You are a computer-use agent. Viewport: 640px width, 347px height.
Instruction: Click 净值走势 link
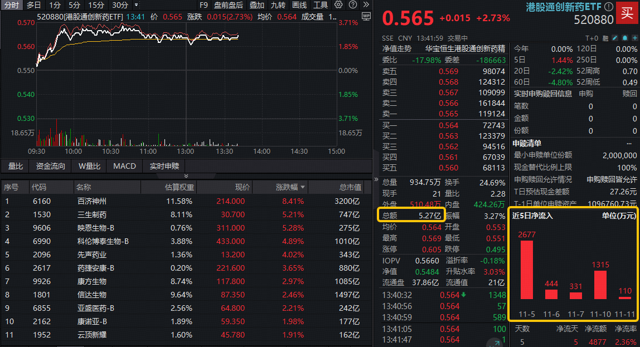click(x=396, y=48)
